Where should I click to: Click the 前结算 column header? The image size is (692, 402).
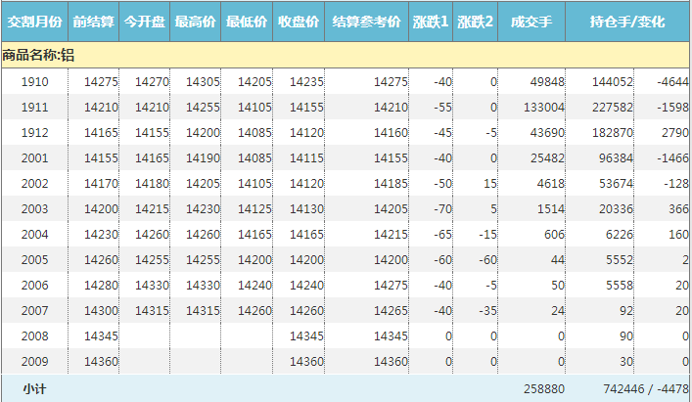pyautogui.click(x=96, y=21)
